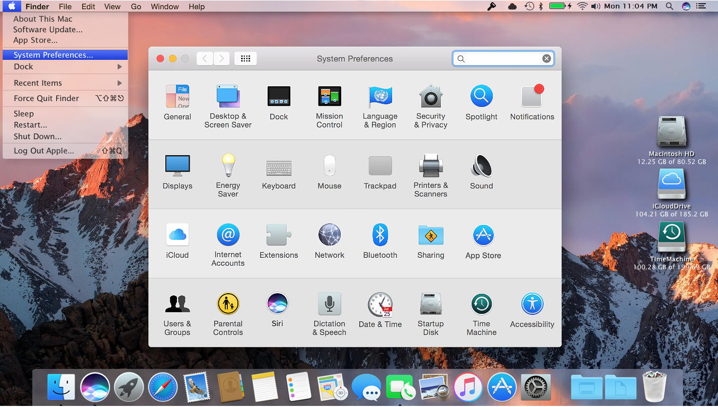
Task: Open Security & Privacy preferences
Action: coord(431,106)
